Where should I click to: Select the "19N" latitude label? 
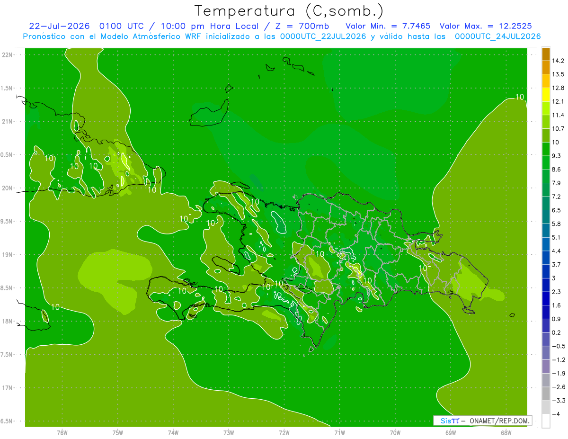(x=7, y=254)
